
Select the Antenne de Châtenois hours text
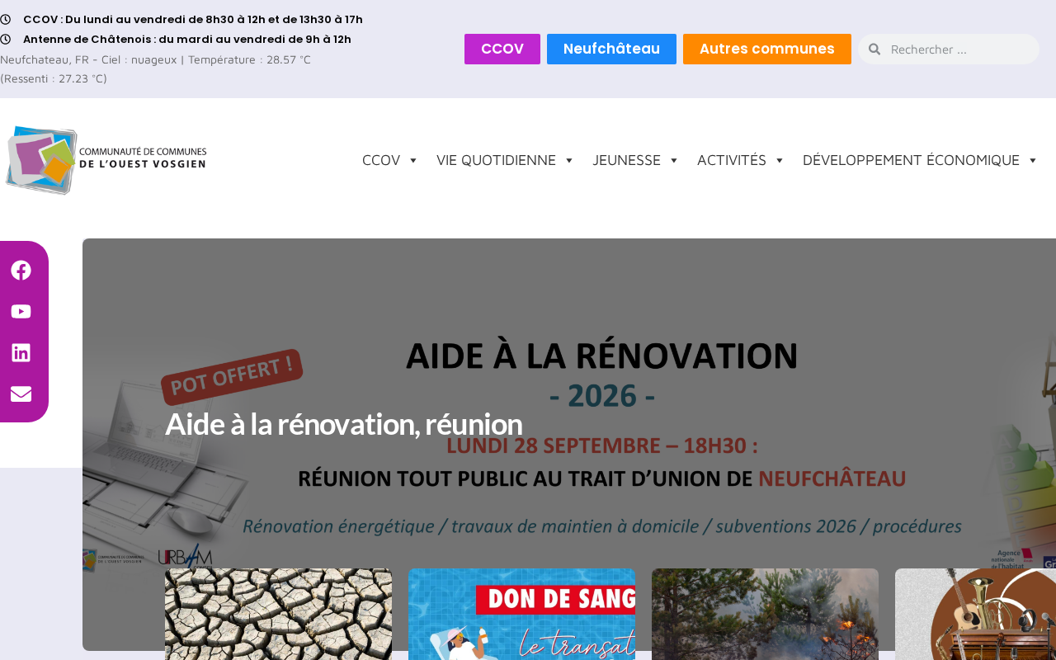187,39
